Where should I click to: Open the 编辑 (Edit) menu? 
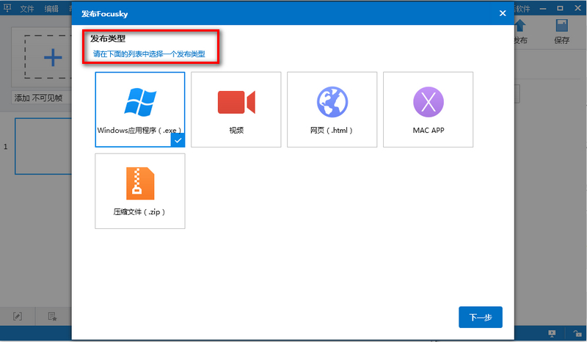pyautogui.click(x=51, y=9)
